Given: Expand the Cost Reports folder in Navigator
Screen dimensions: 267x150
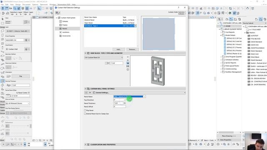Looking at the screenshot, I should tap(221, 32).
